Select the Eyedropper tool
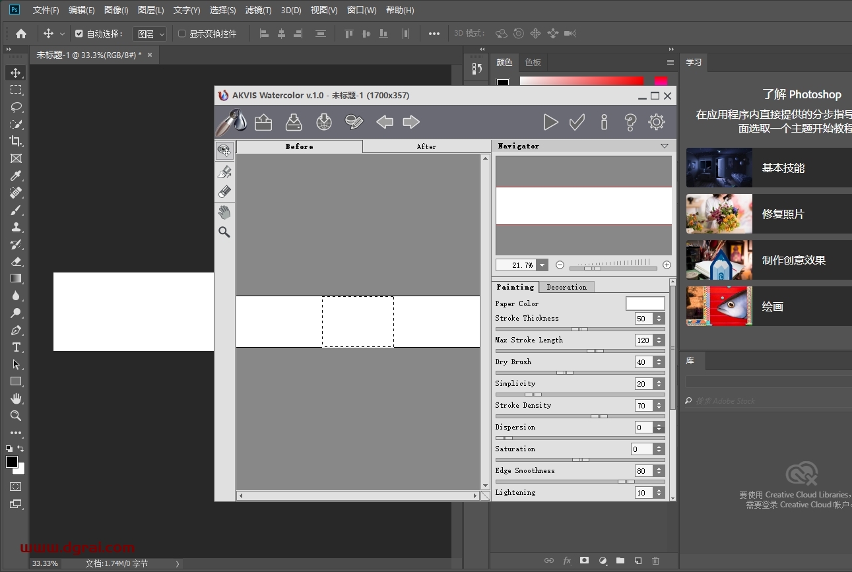This screenshot has height=572, width=852. tap(16, 175)
